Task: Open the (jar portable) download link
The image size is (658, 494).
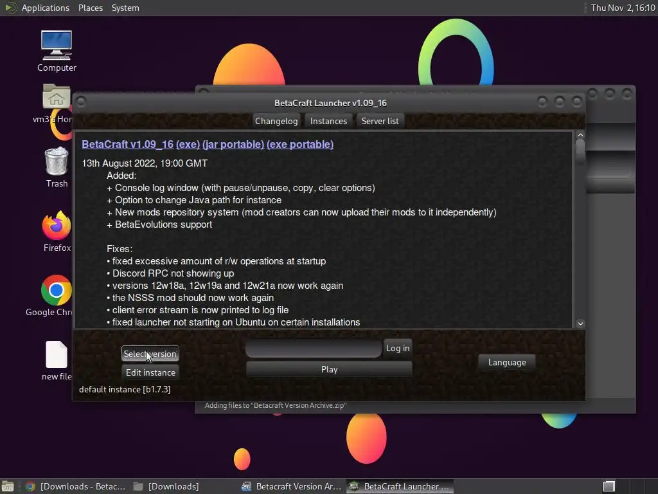Action: pyautogui.click(x=233, y=144)
